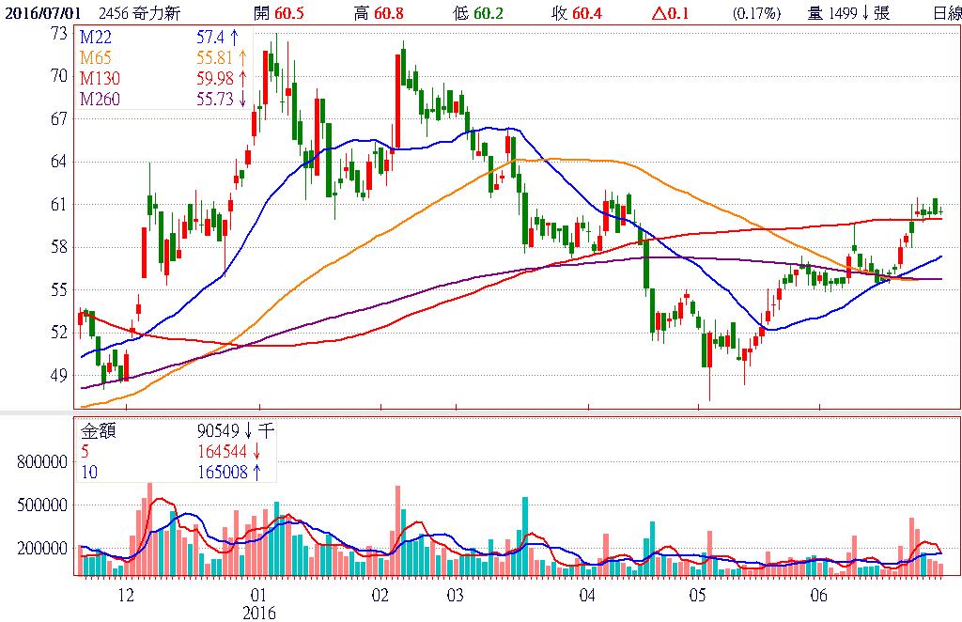
Task: Click the 01 2016 label on time axis
Action: (x=259, y=602)
